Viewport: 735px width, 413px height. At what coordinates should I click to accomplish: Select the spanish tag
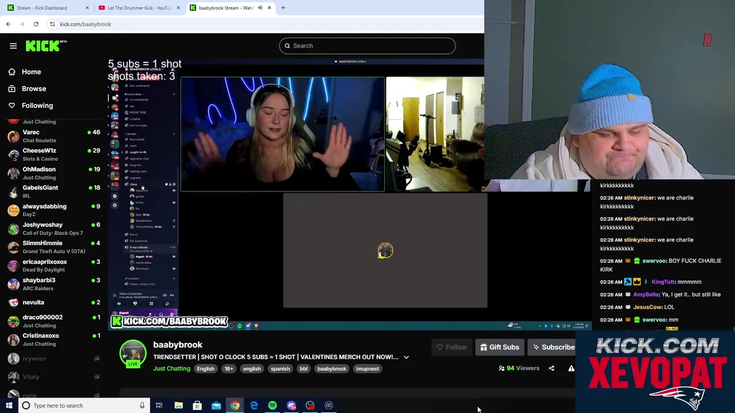[x=280, y=369]
